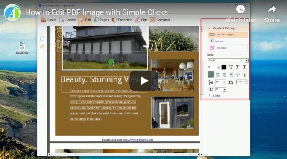Select the white door photo
The image size is (287, 159).
click(173, 113)
